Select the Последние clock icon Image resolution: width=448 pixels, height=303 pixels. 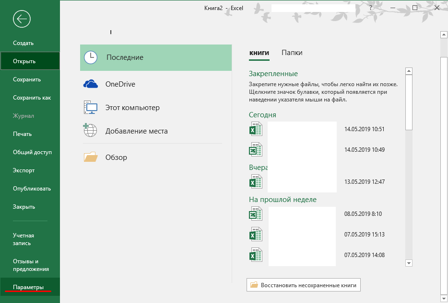tap(91, 57)
